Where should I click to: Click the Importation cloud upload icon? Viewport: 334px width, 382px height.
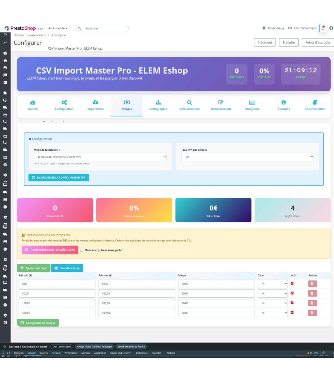point(95,102)
